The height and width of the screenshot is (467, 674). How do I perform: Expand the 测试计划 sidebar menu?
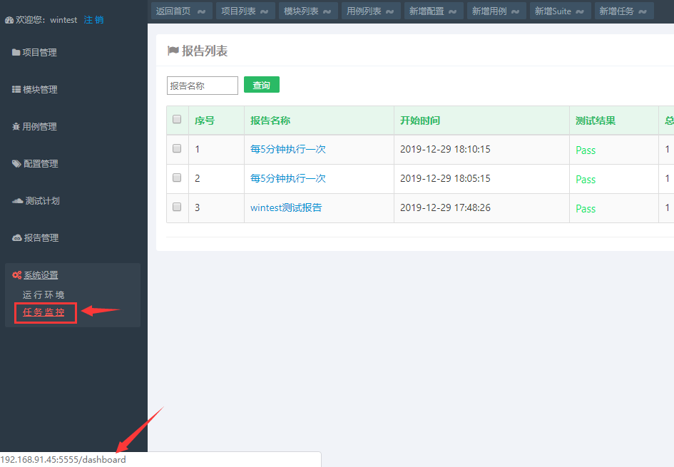click(x=42, y=201)
